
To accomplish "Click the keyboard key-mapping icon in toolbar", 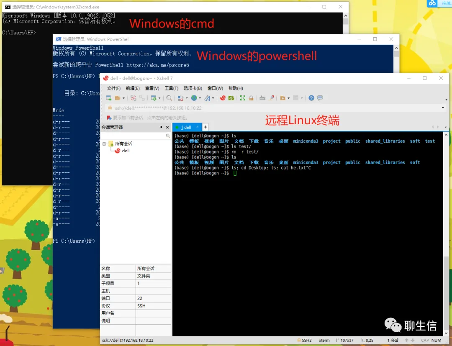I will [262, 98].
